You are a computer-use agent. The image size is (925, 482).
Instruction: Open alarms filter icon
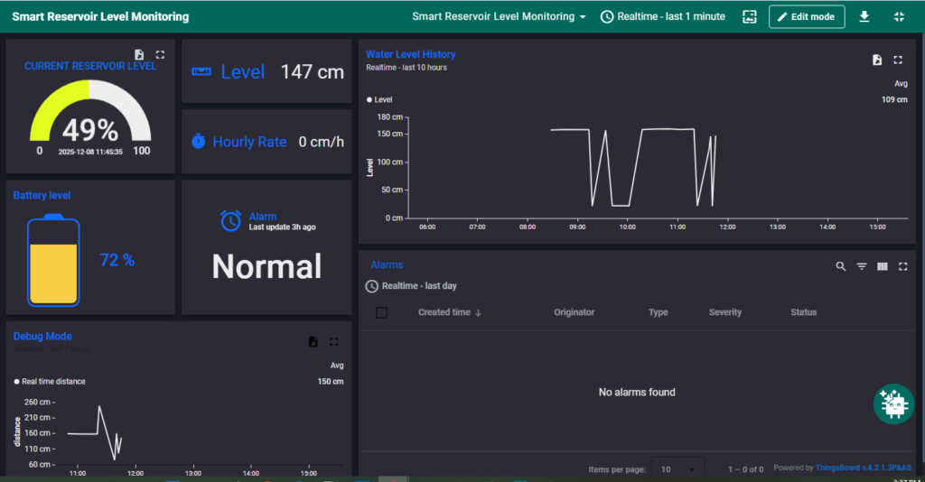click(862, 266)
